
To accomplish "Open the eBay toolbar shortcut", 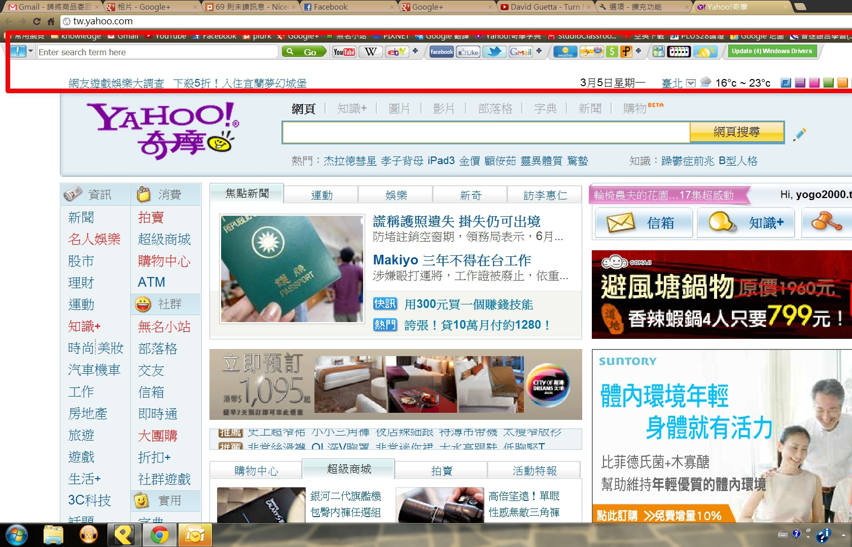I will click(397, 52).
